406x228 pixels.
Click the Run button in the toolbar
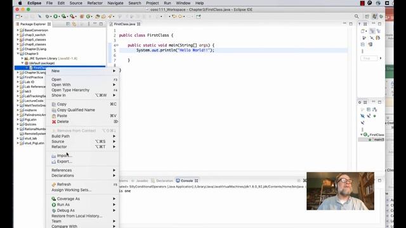[x=55, y=16]
